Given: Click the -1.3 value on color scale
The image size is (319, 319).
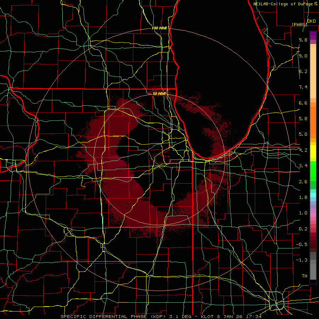Looking at the screenshot, I should (302, 260).
